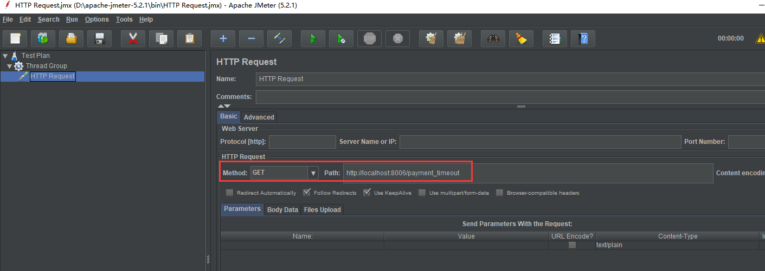Enable Browser-compatible headers checkbox
Screen dimensions: 765x271
(500, 193)
